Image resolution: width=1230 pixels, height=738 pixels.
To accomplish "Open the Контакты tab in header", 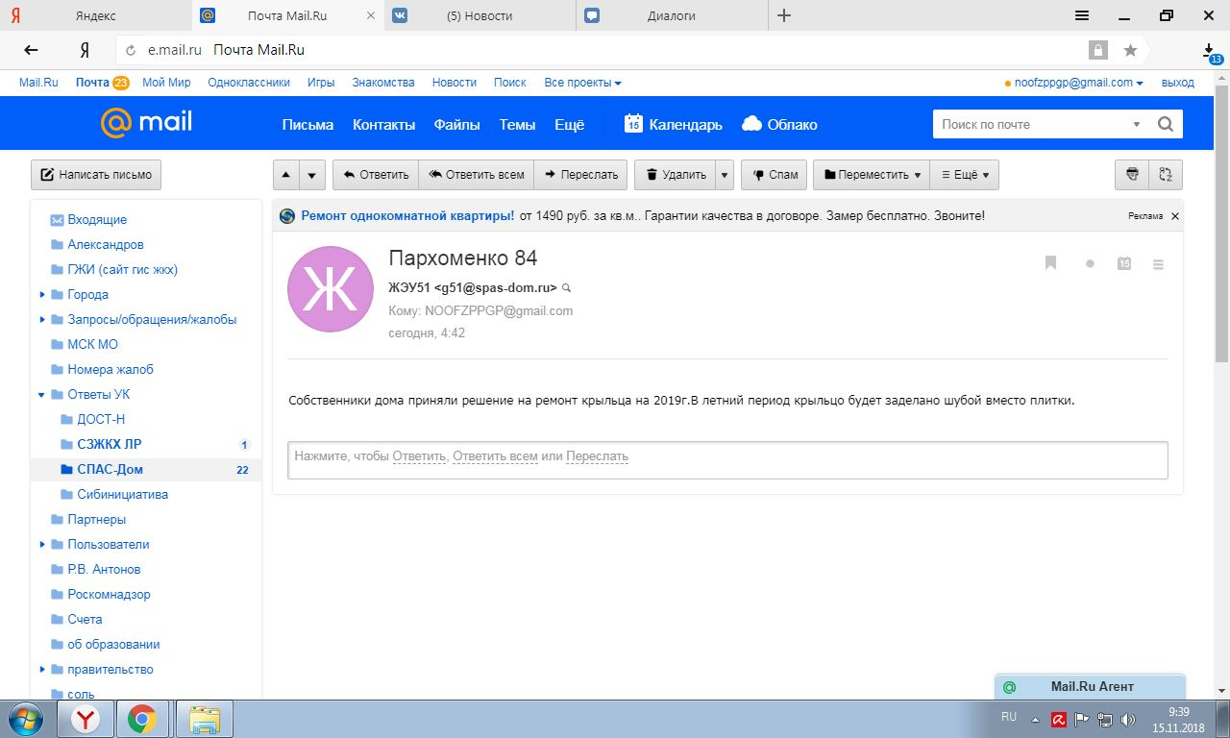I will click(x=383, y=124).
